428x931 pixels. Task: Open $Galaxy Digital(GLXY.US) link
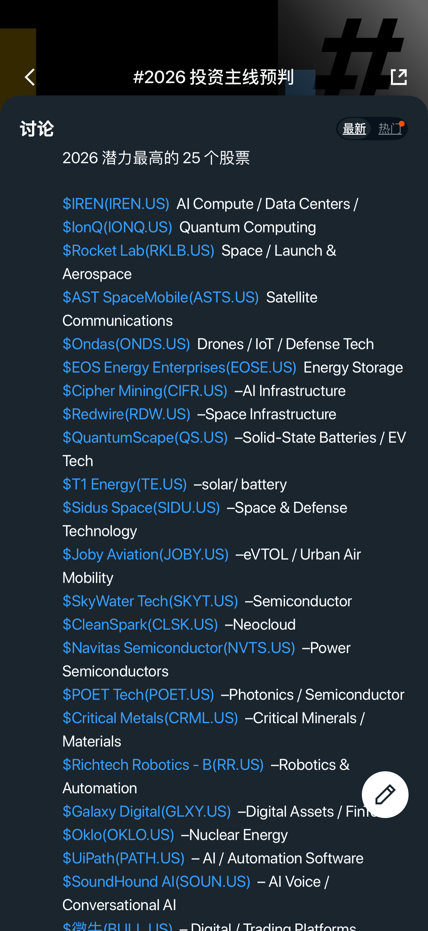click(147, 811)
